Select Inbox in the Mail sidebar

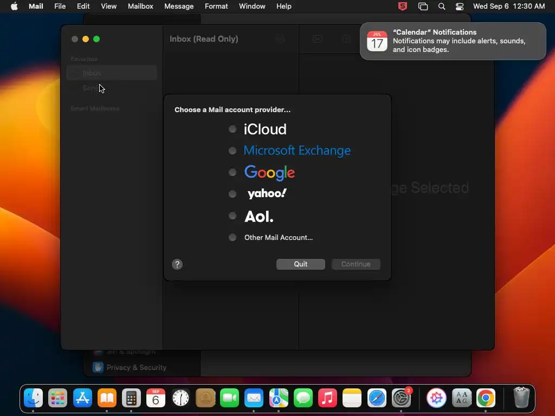112,73
